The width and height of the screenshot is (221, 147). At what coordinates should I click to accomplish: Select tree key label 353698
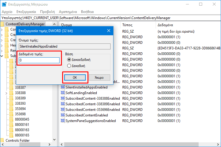[20, 114]
